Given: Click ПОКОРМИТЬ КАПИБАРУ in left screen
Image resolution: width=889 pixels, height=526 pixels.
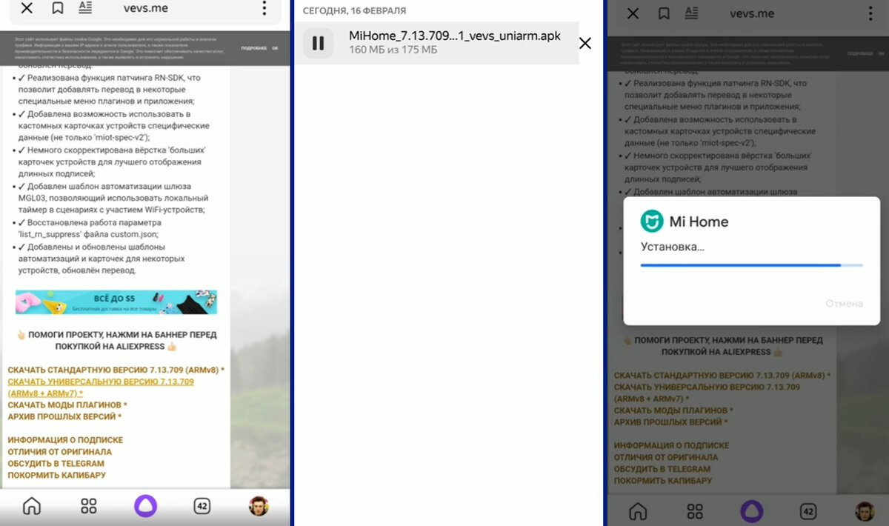Looking at the screenshot, I should click(x=57, y=476).
